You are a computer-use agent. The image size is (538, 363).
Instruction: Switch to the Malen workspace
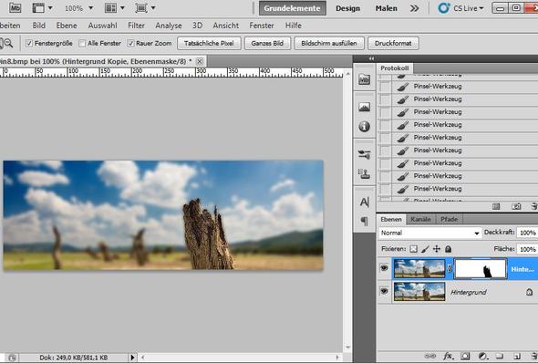[x=387, y=8]
